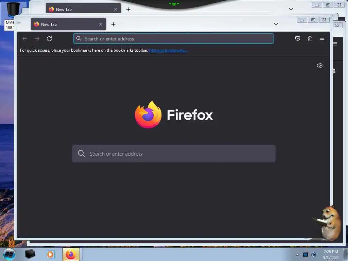
Task: Click the search magnifier in the address bar
Action: [x=79, y=39]
